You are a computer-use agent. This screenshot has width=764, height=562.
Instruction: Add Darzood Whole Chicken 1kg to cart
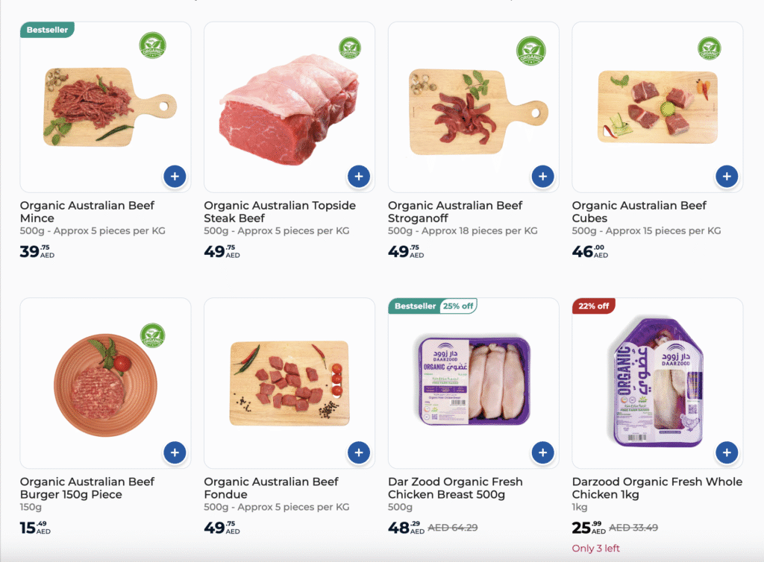727,452
